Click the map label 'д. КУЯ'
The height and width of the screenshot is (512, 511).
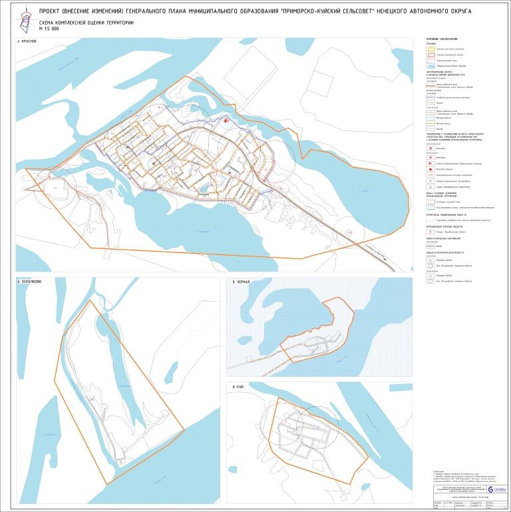click(238, 387)
